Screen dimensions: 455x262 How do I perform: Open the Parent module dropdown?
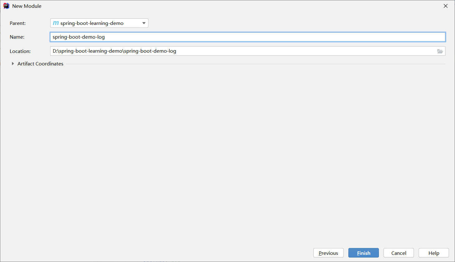(x=99, y=23)
